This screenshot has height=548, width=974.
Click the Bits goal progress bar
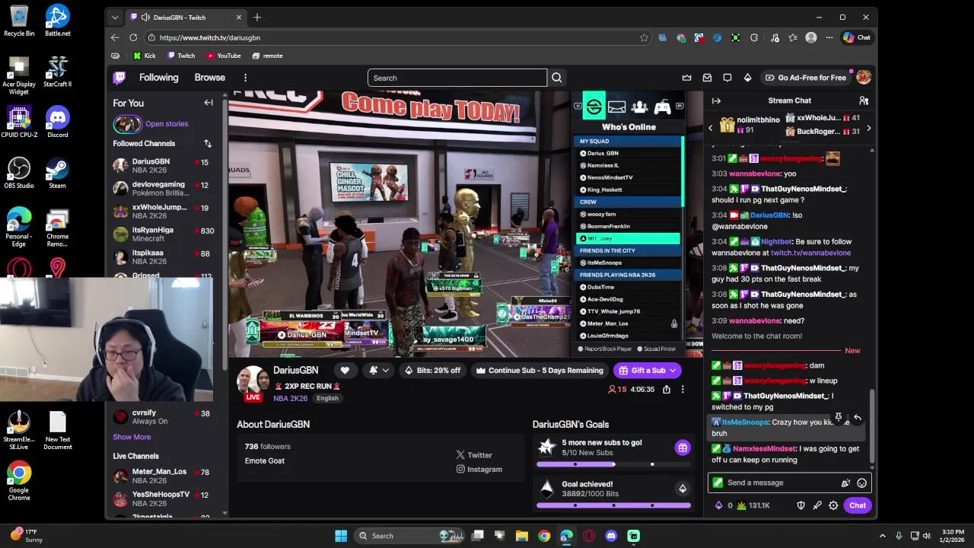coord(613,505)
